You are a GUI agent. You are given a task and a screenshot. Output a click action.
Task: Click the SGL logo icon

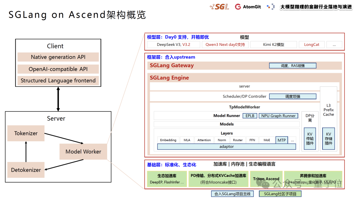[219, 7]
